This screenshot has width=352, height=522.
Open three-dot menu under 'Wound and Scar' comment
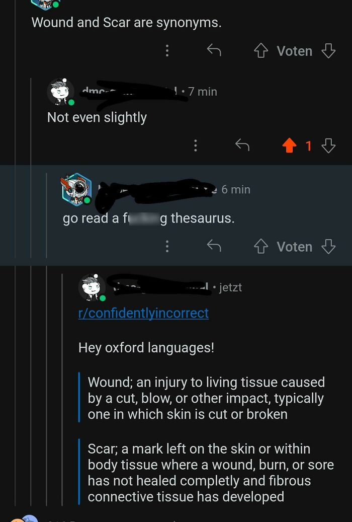point(167,50)
